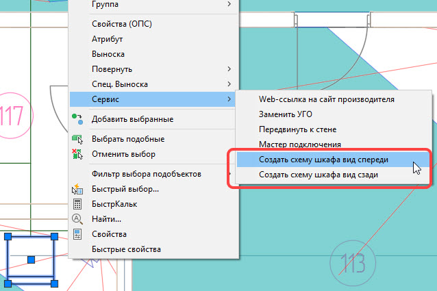
Task: Choose Отменить выбор entry
Action: [x=153, y=154]
